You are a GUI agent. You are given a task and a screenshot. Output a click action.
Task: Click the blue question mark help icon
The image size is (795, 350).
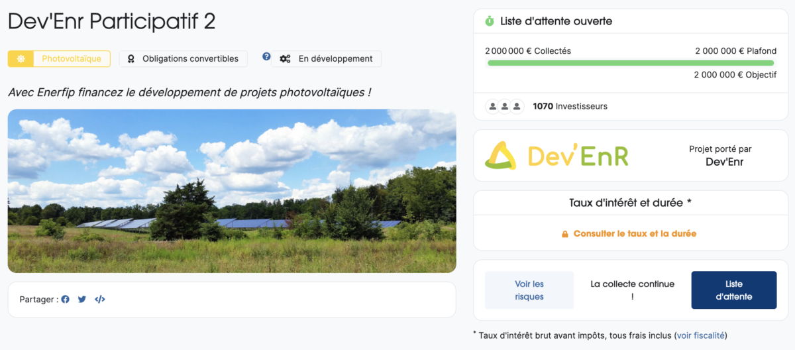tap(266, 56)
